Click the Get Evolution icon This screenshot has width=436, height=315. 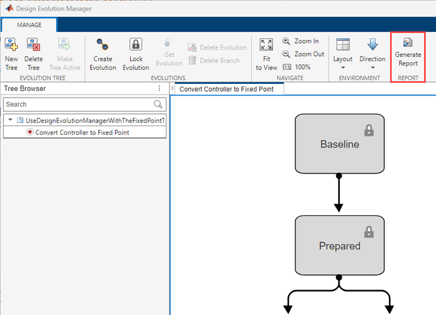pyautogui.click(x=169, y=43)
